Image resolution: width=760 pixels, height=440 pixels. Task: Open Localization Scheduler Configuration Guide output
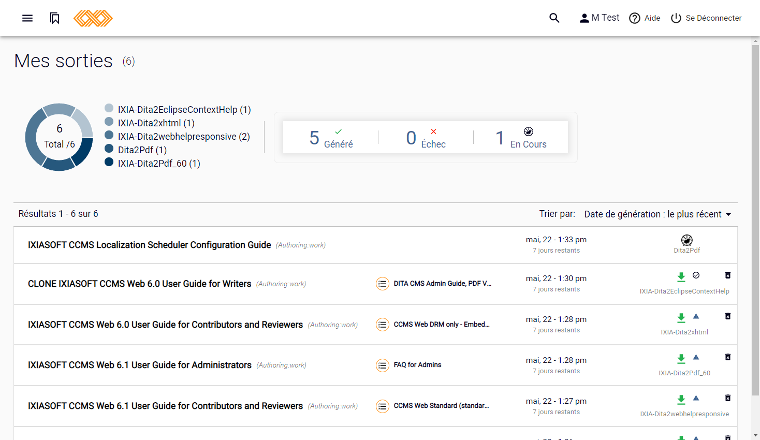pyautogui.click(x=149, y=245)
